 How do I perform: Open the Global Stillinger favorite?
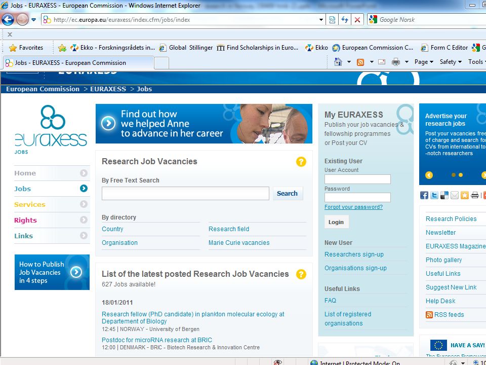click(186, 48)
